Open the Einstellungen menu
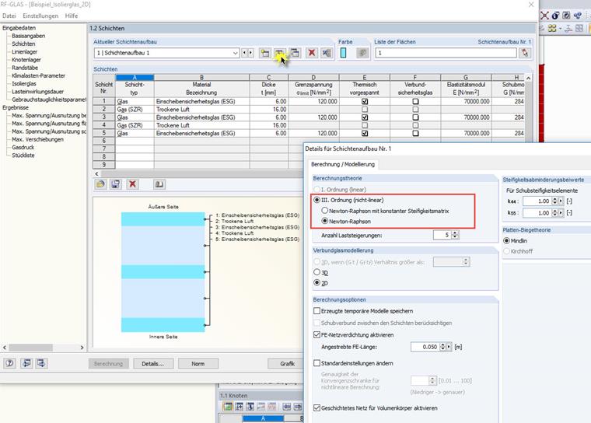Screen dimensions: 591x423 click(x=40, y=16)
